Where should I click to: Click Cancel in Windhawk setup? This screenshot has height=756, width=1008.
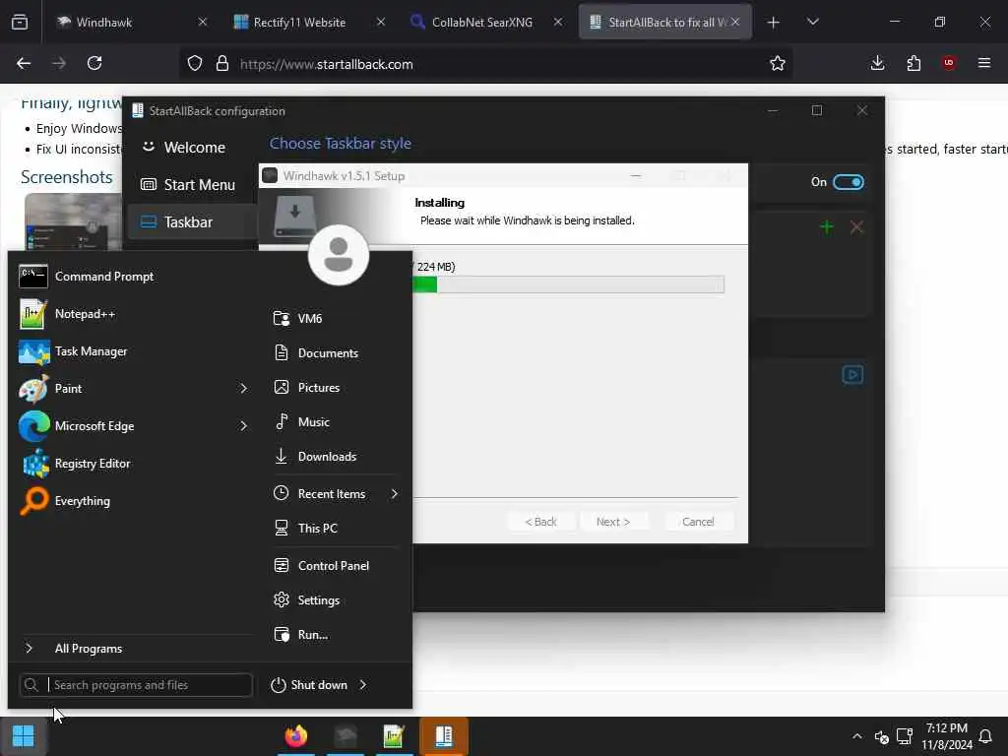click(x=698, y=522)
